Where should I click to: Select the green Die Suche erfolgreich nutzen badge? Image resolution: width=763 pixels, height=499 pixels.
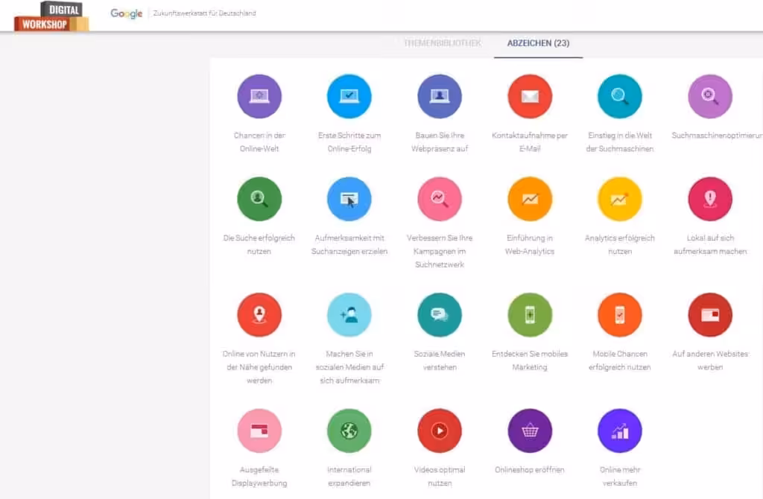pyautogui.click(x=259, y=199)
